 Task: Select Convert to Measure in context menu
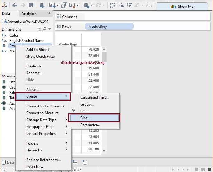tap(42, 113)
